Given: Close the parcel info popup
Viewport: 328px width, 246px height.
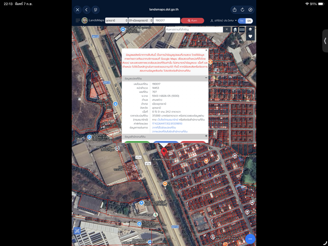Looking at the screenshot, I should point(206,50).
